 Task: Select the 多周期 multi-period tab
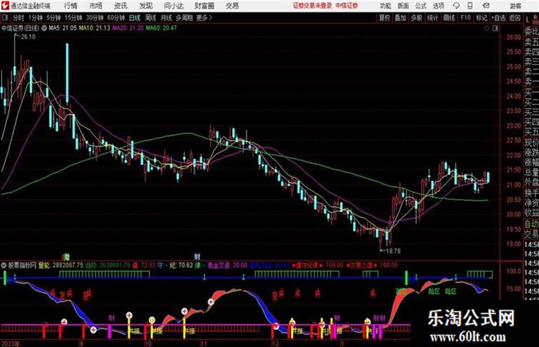tap(184, 18)
